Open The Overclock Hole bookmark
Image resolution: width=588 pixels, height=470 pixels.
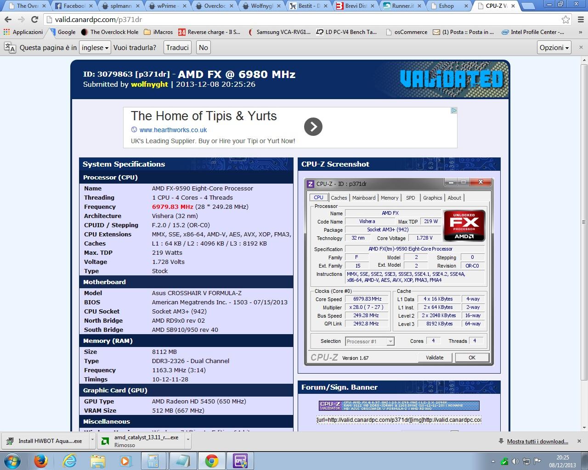point(110,32)
